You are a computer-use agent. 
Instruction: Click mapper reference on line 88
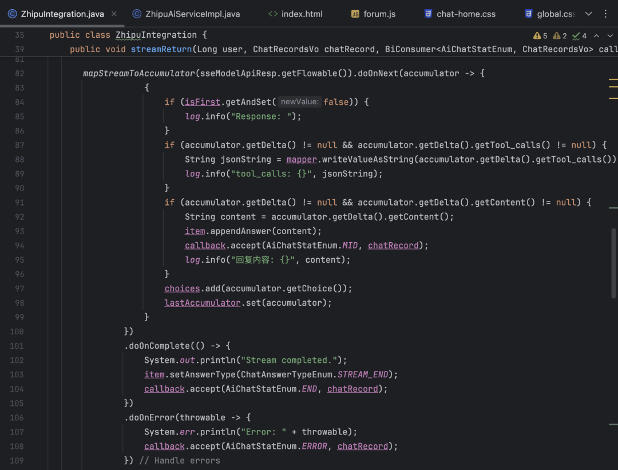[x=302, y=159]
